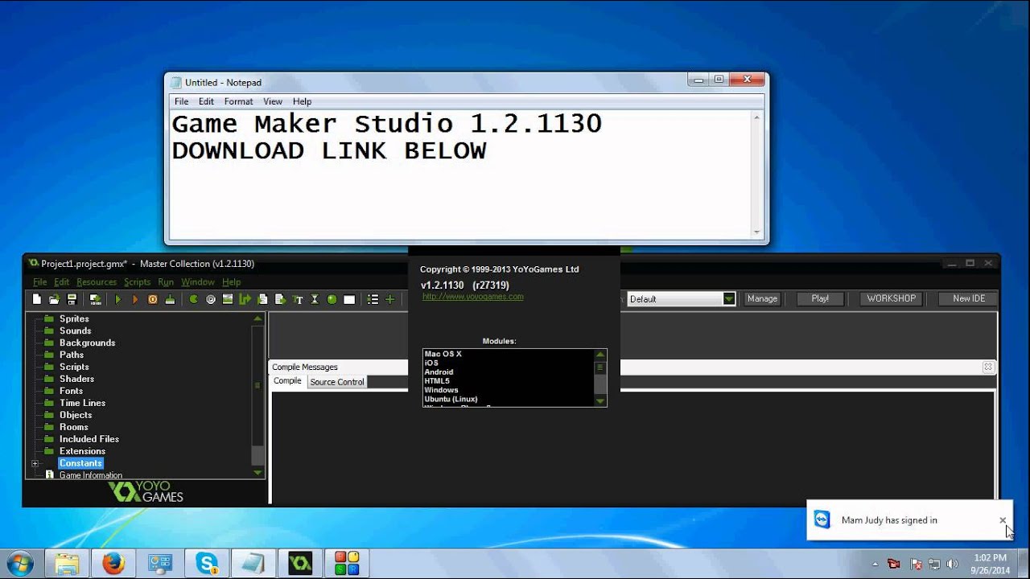Open the Resources menu
Image resolution: width=1030 pixels, height=579 pixels.
coord(97,282)
